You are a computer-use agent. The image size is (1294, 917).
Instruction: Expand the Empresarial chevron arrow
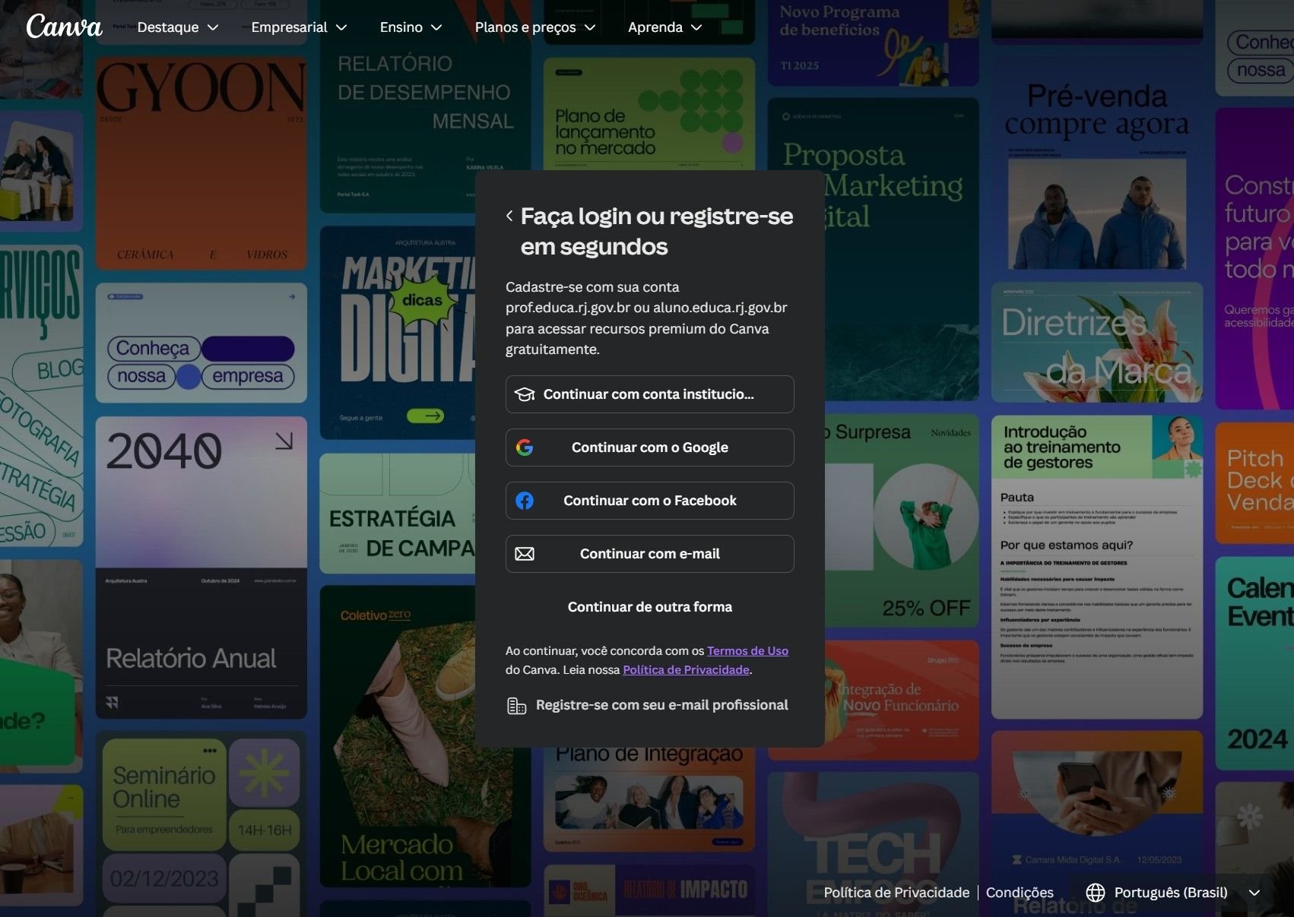[341, 27]
